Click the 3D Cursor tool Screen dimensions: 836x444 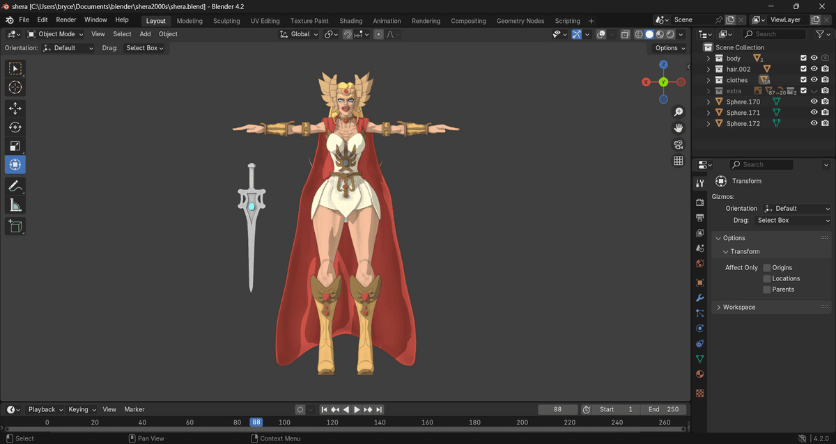15,88
